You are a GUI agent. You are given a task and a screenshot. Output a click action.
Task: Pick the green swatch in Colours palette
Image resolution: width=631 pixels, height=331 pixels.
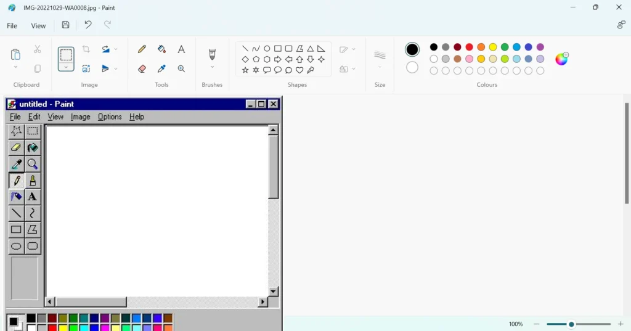(505, 47)
